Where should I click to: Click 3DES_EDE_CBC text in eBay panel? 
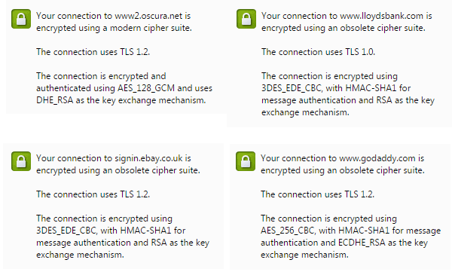coord(66,231)
